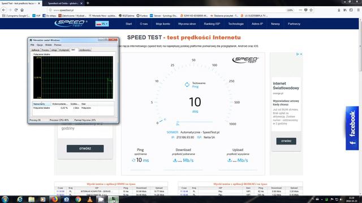Select the Połączenie lokalne adapter row
The height and width of the screenshot is (203, 362).
tap(73, 108)
